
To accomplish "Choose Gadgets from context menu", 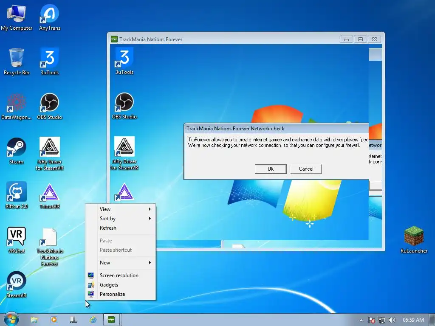I will pyautogui.click(x=121, y=285).
